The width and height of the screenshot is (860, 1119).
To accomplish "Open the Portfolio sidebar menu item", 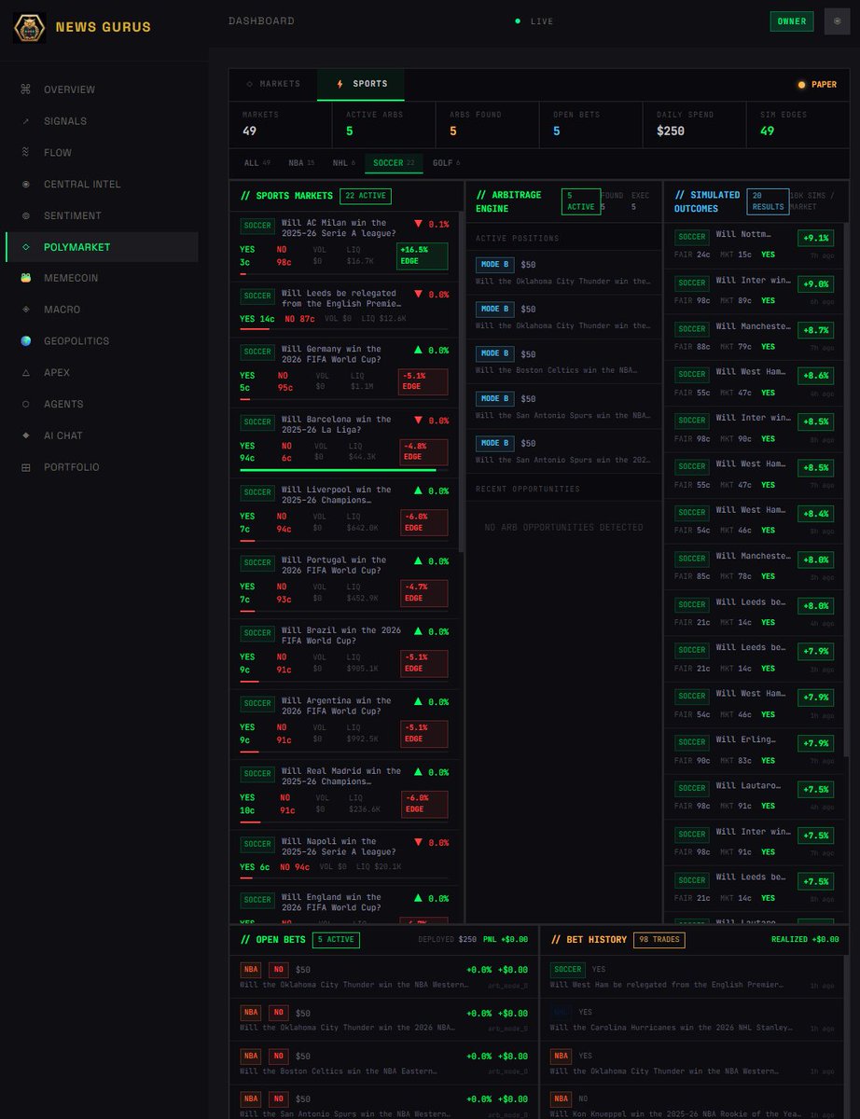I will [x=102, y=467].
